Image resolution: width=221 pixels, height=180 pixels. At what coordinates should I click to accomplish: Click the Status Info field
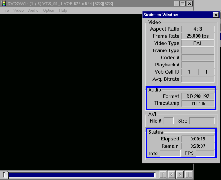pyautogui.click(x=170, y=153)
